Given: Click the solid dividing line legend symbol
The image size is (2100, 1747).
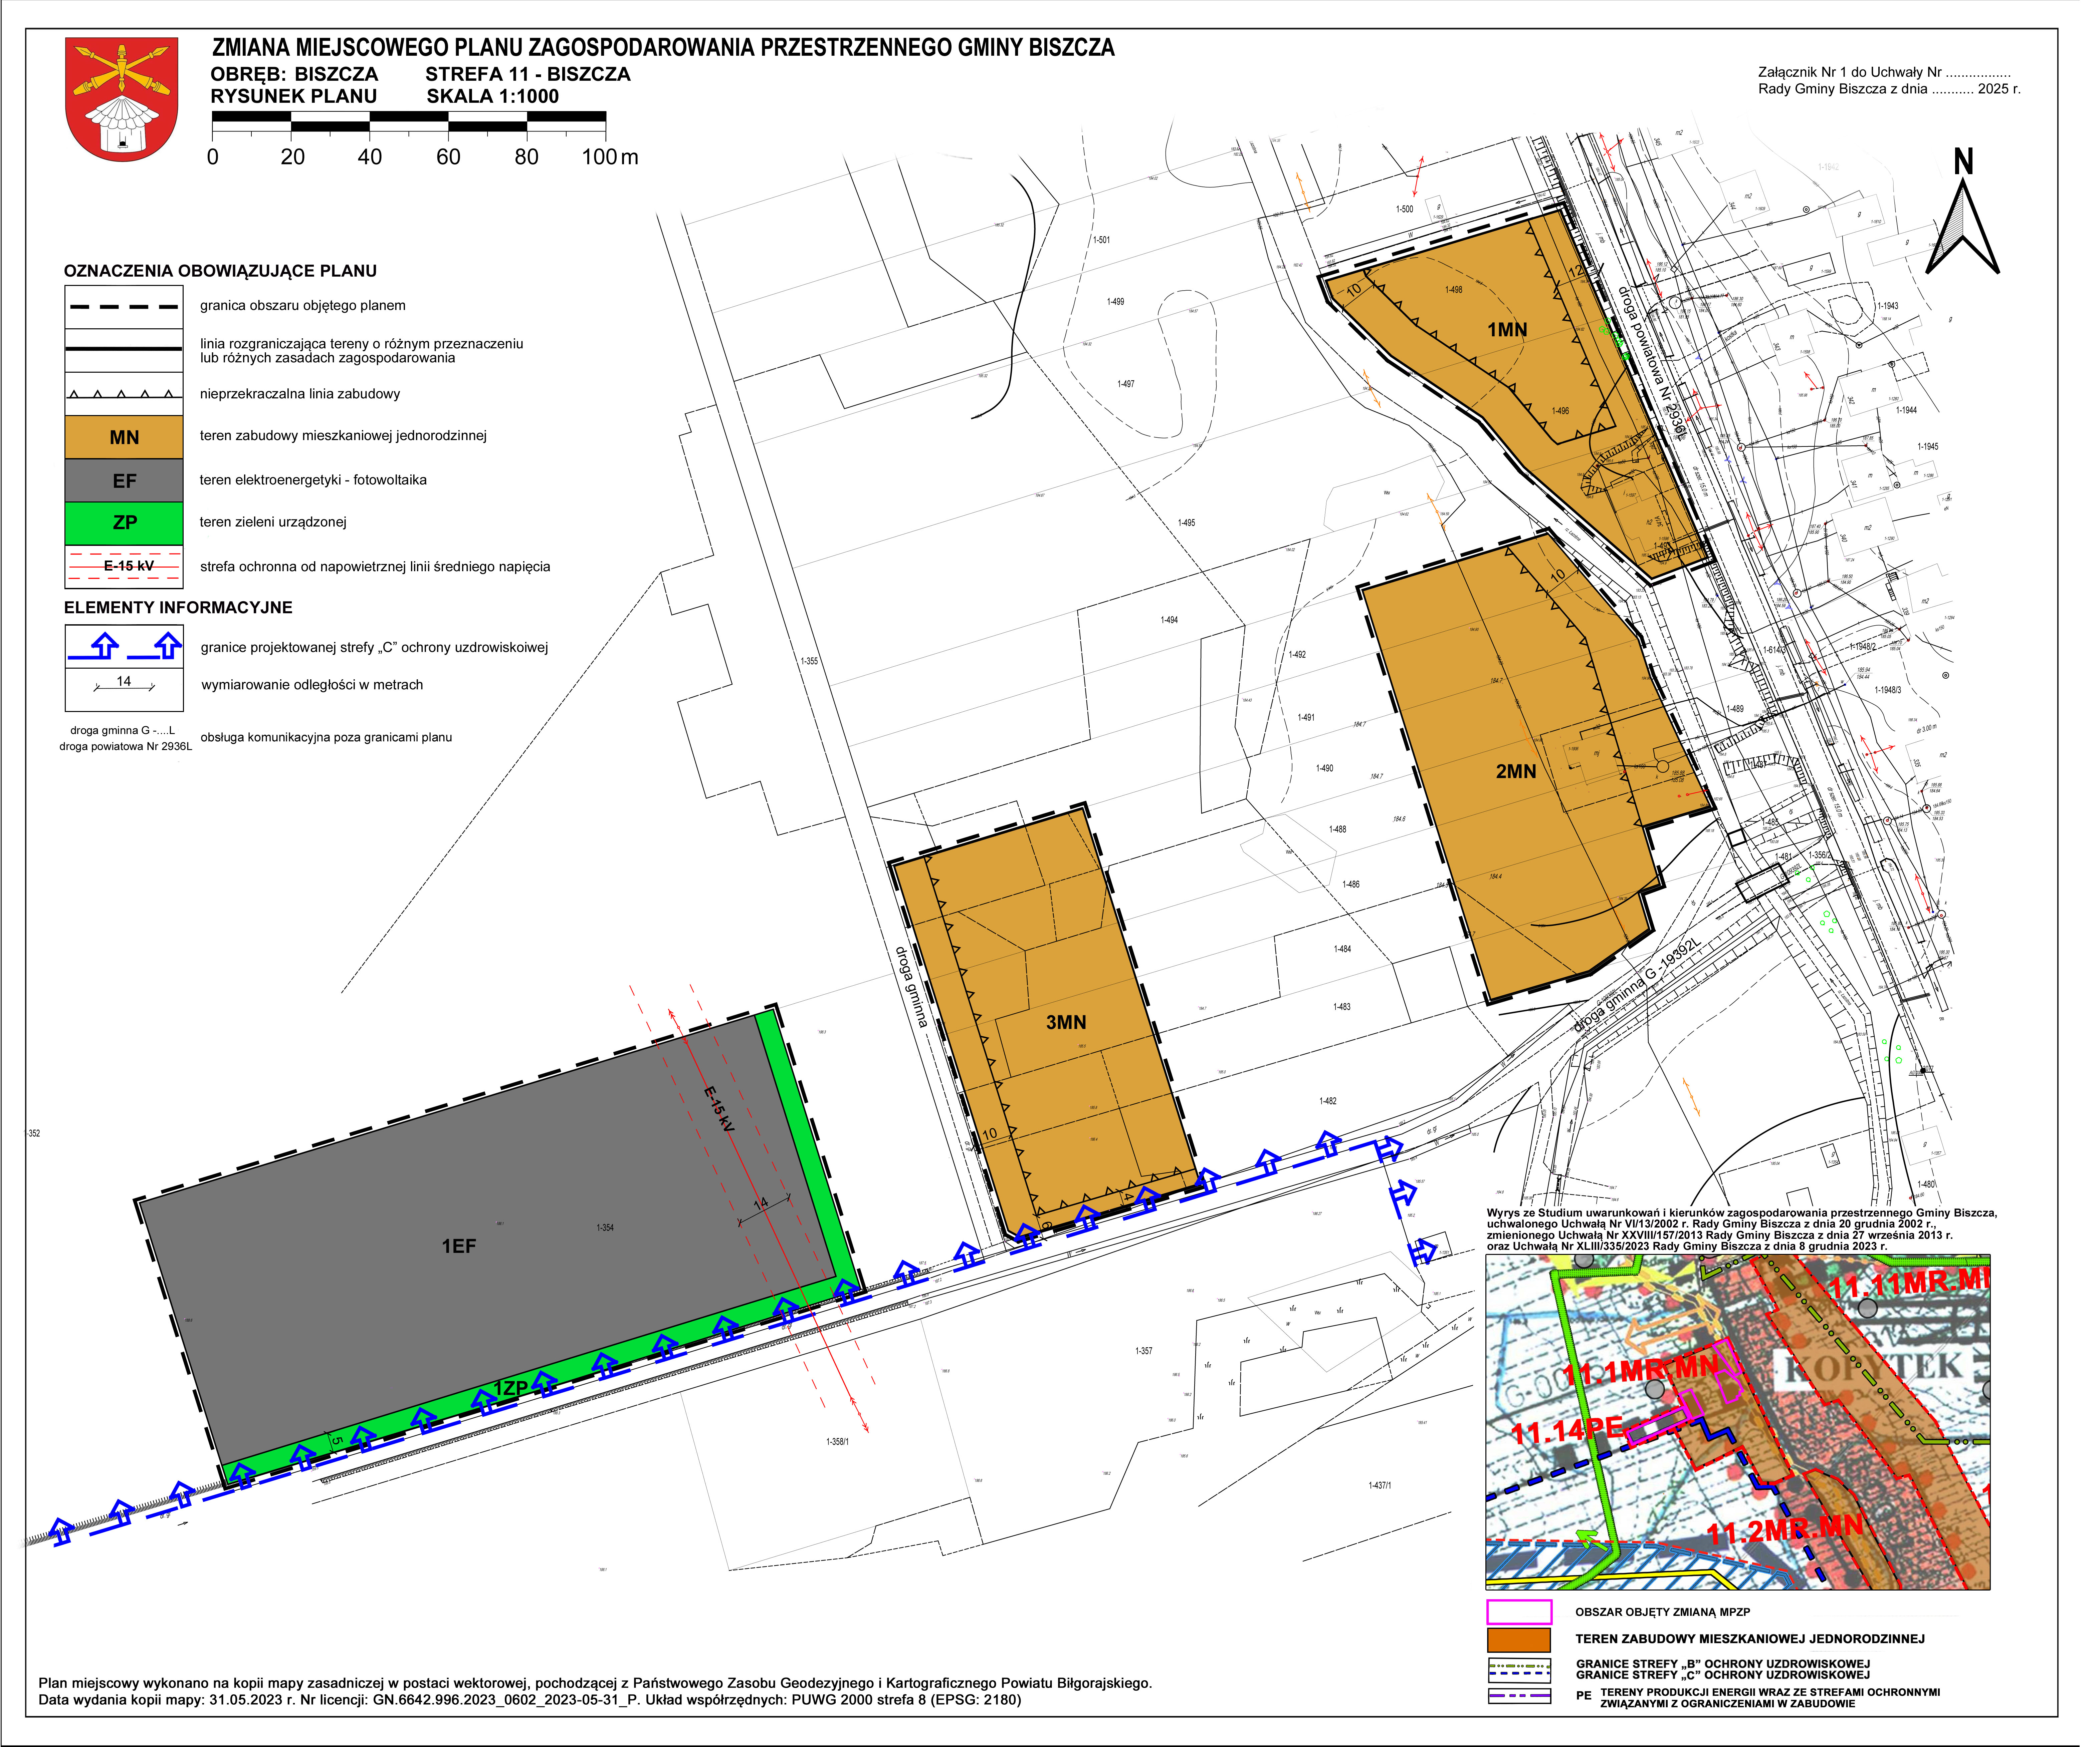Looking at the screenshot, I should point(124,349).
